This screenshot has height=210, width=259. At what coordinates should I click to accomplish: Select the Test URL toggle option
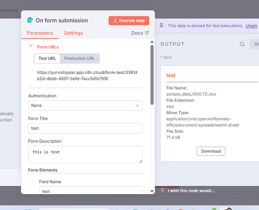pyautogui.click(x=47, y=58)
